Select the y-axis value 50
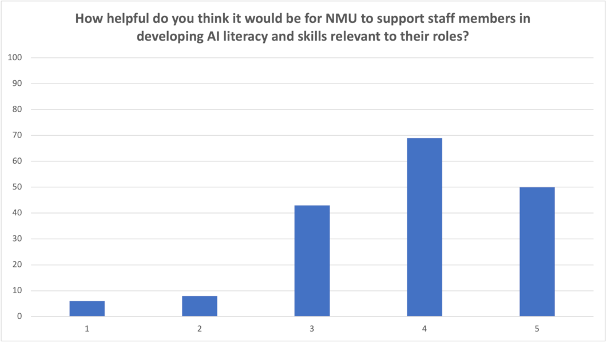Viewport: 607px width, 343px height. (x=17, y=187)
